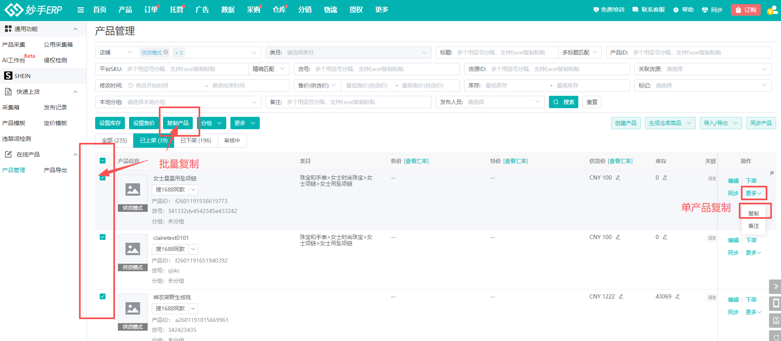Remove the 供货模式 store tag with its x icon
The width and height of the screenshot is (781, 341).
pyautogui.click(x=166, y=52)
